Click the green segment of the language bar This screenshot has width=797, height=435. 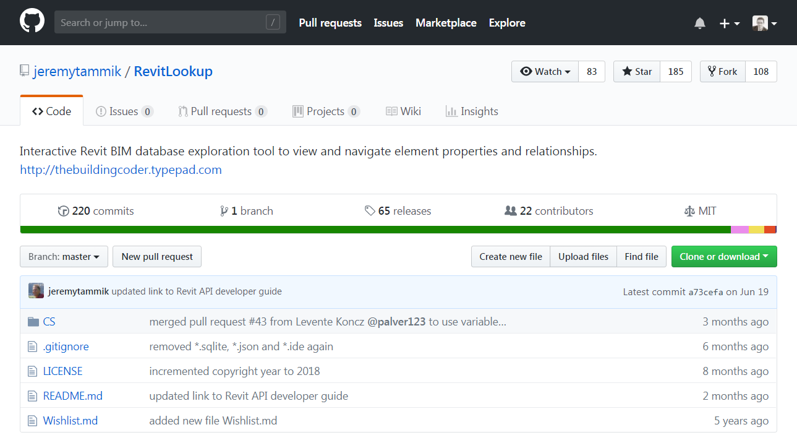[375, 230]
